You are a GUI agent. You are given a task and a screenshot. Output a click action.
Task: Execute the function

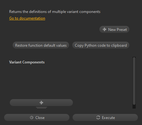point(105,117)
